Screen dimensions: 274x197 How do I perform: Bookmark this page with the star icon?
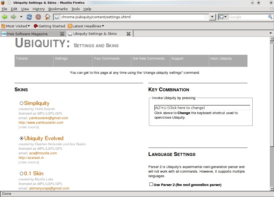(x=207, y=17)
